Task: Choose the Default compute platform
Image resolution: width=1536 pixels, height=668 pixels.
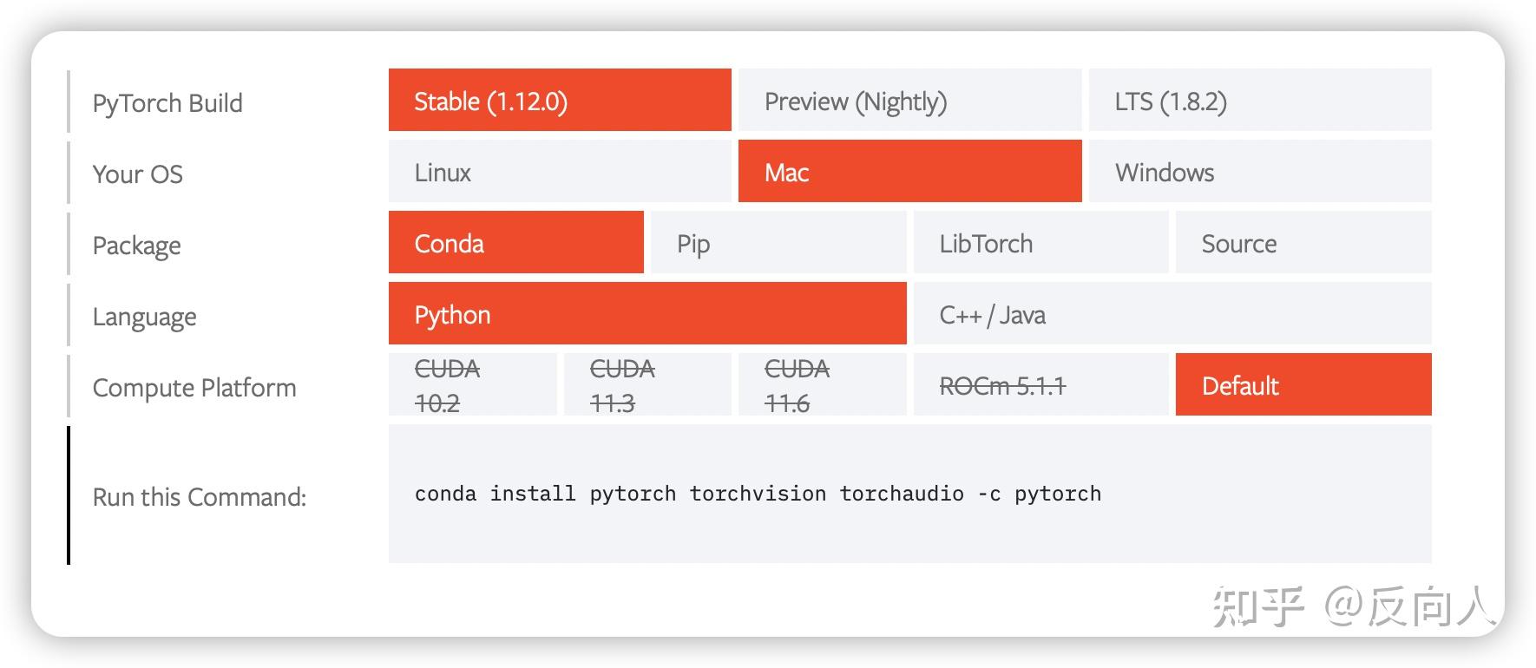Action: pos(1303,384)
